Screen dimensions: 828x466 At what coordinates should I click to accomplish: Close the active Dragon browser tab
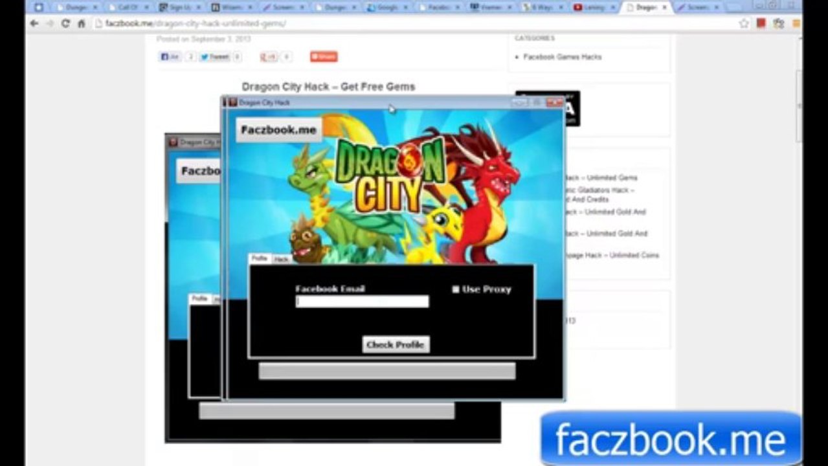tap(664, 7)
